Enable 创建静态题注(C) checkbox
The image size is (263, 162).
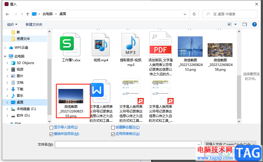tap(113, 128)
